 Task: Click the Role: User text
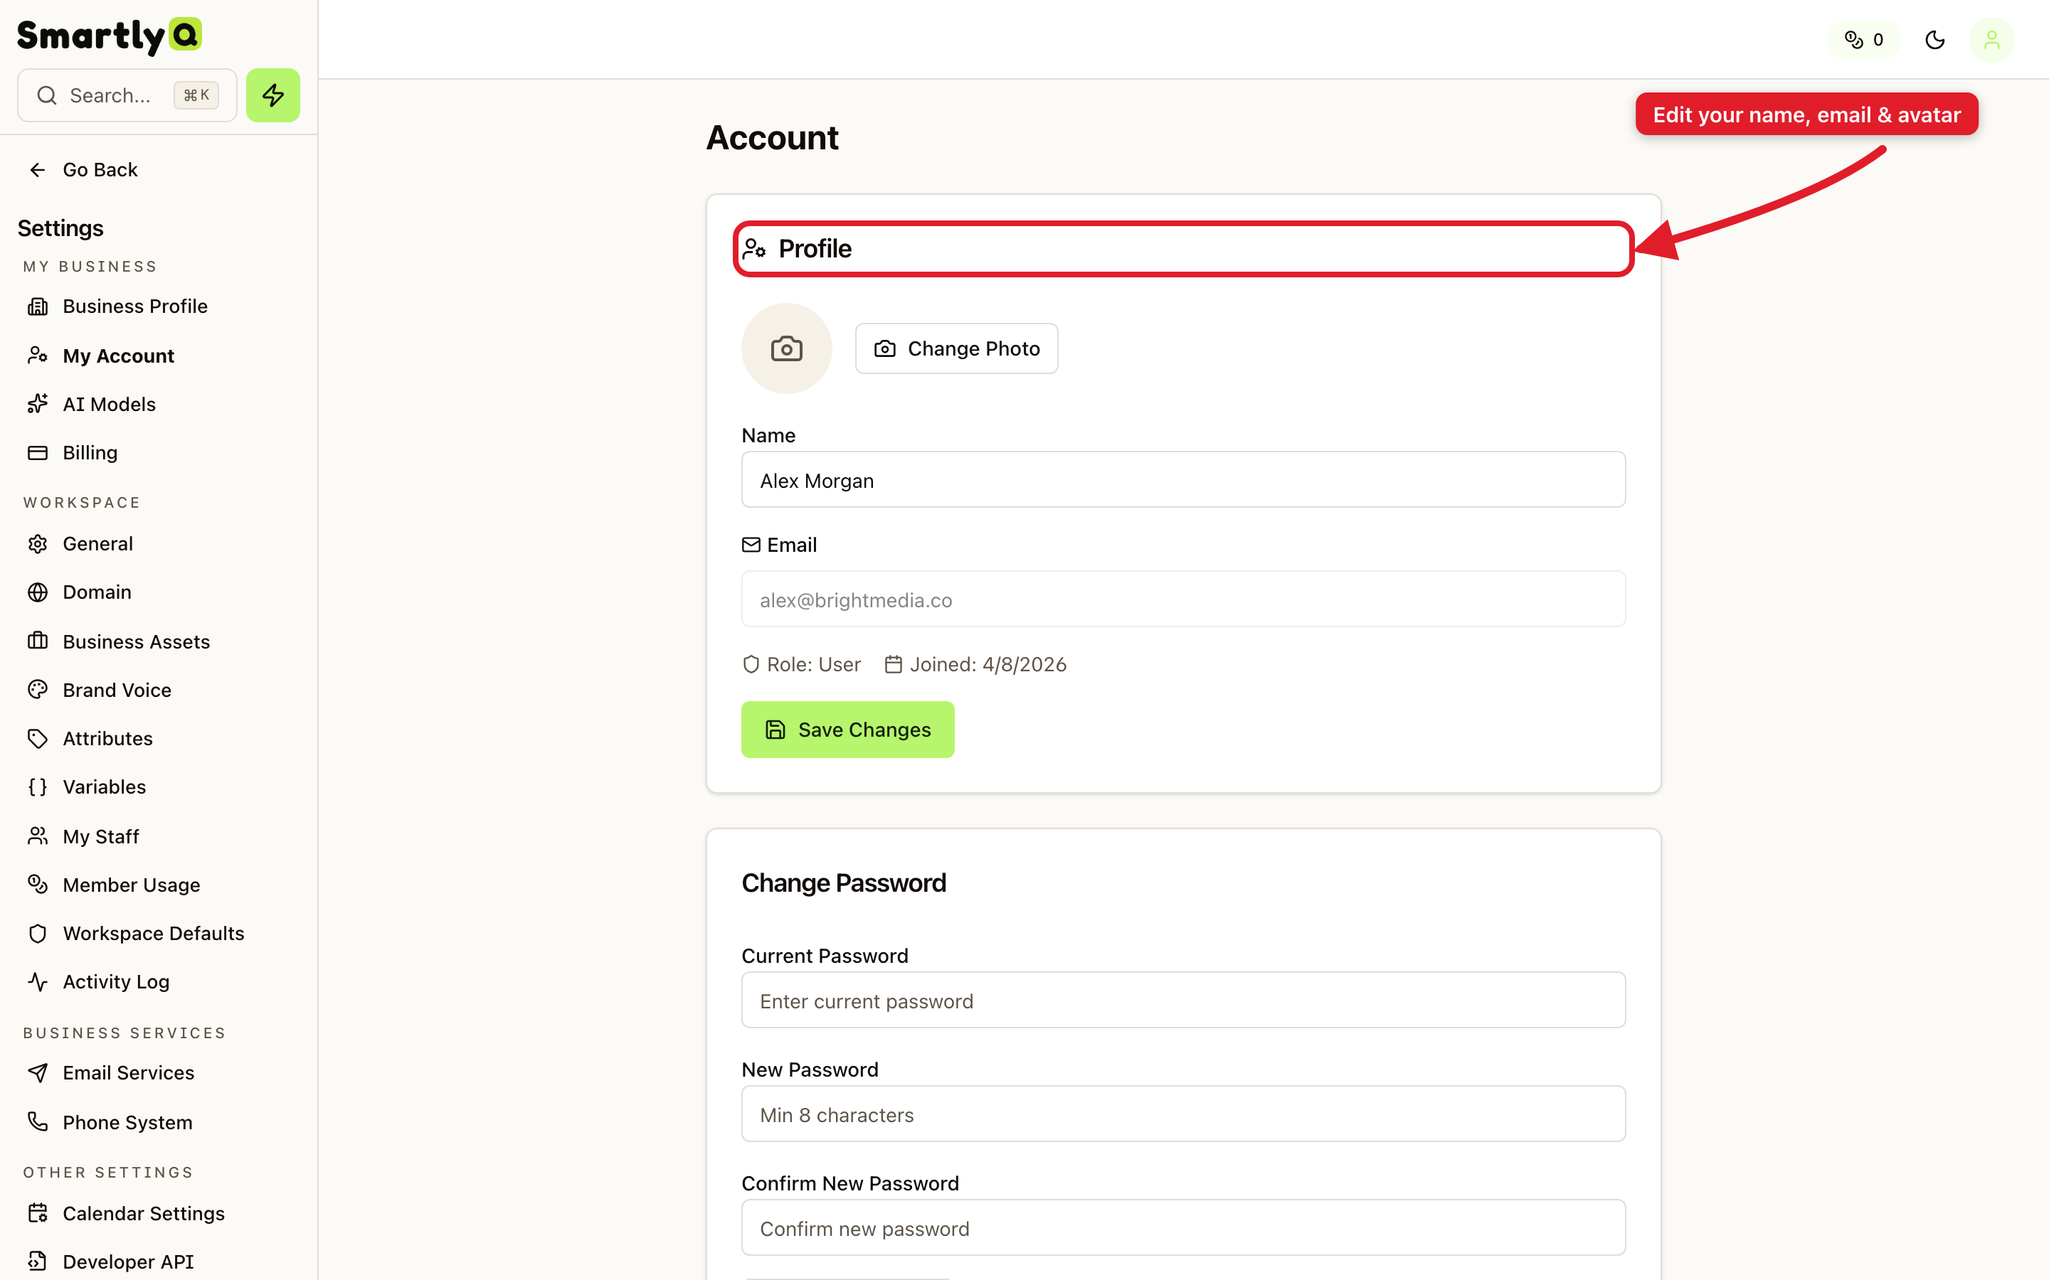coord(812,665)
